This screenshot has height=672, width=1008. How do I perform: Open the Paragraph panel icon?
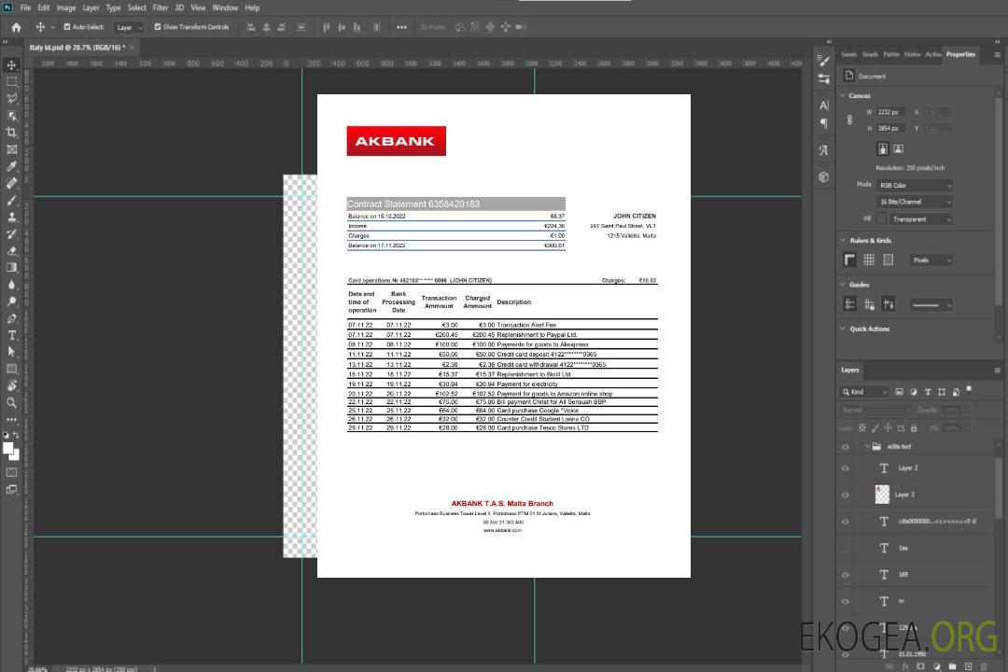pos(823,123)
